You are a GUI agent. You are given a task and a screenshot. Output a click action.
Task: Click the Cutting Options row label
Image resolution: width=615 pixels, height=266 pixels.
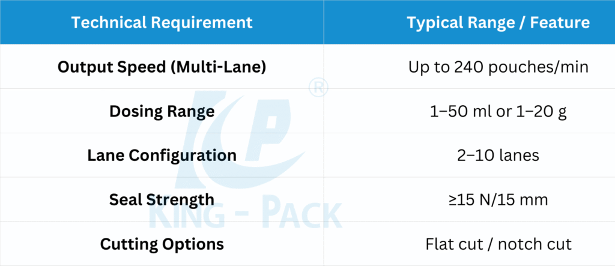(162, 244)
